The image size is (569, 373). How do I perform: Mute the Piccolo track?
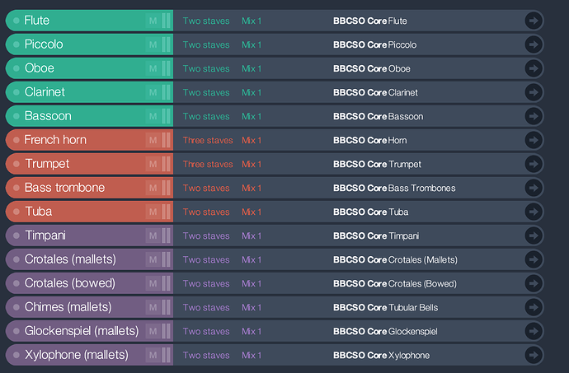pyautogui.click(x=152, y=44)
